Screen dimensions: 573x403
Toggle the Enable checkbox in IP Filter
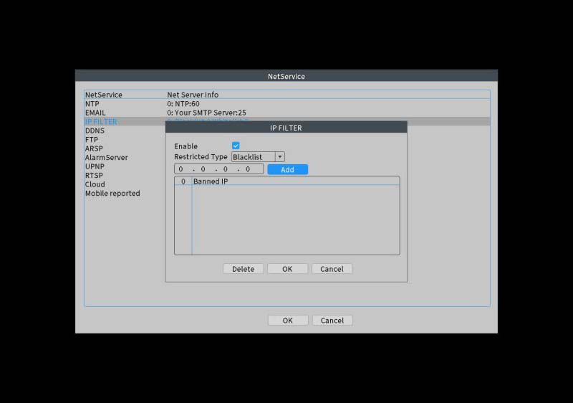click(x=236, y=146)
